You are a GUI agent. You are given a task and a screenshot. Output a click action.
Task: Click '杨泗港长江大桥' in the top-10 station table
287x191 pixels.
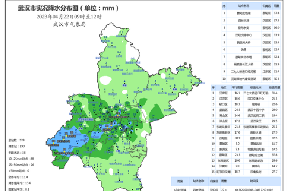(x=244, y=64)
